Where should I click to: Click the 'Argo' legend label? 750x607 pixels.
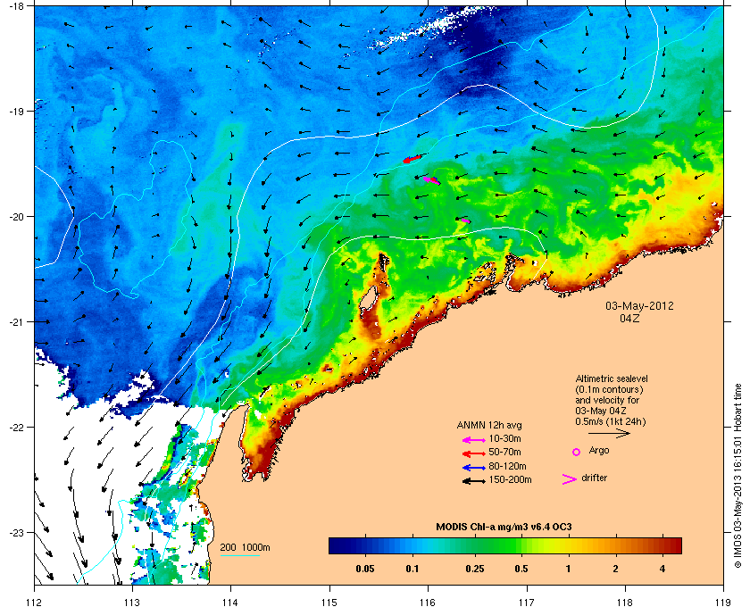pos(599,451)
